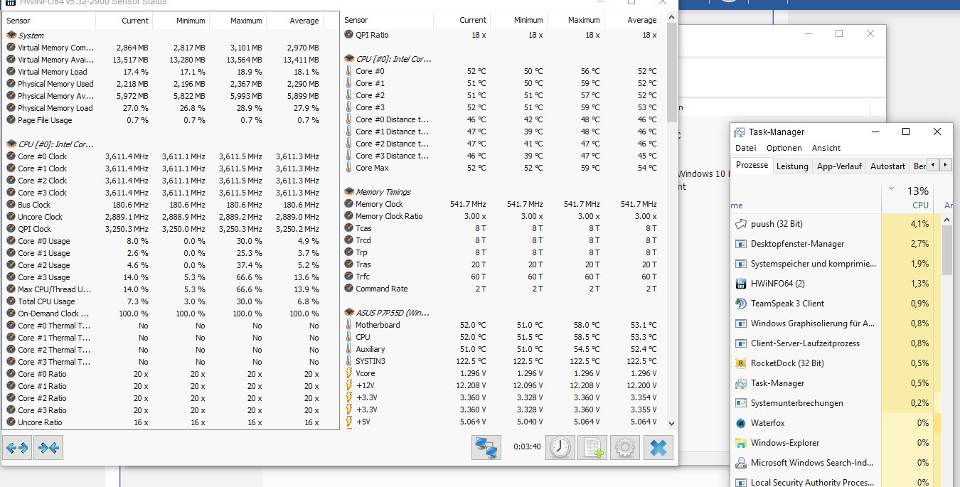The height and width of the screenshot is (487, 960).
Task: Select the Core #3 Usage row
Action: [x=171, y=277]
